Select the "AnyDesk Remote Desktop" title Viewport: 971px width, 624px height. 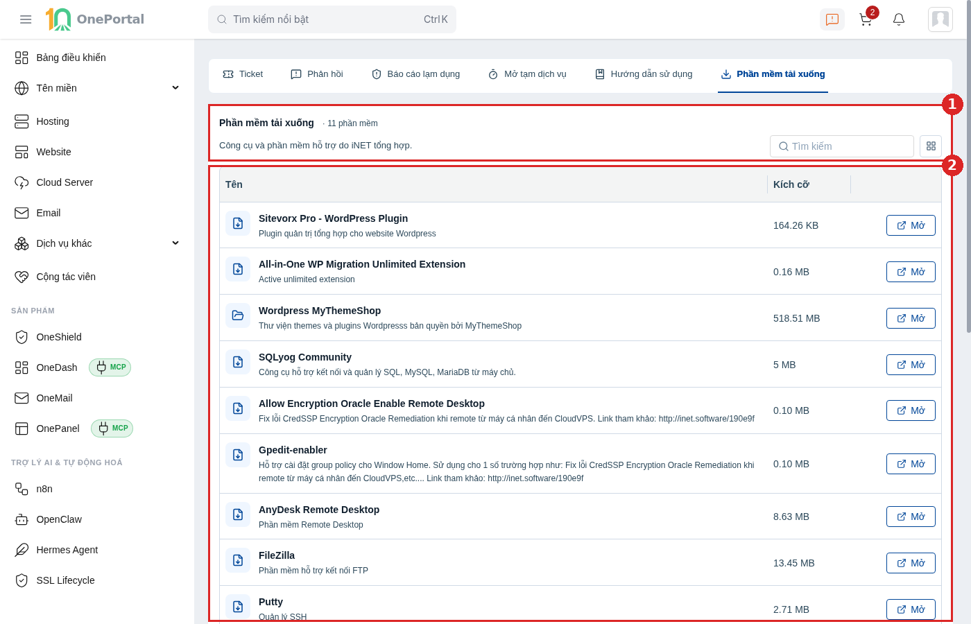point(319,510)
